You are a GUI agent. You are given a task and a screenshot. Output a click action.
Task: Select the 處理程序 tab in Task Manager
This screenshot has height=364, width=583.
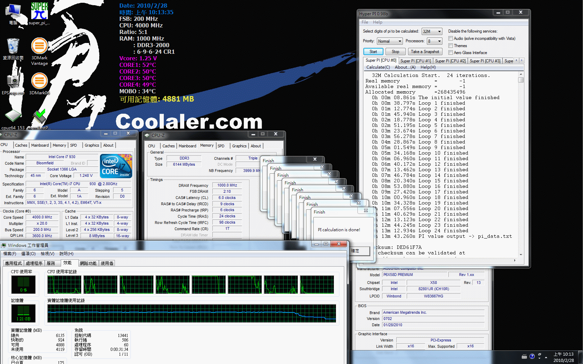34,263
